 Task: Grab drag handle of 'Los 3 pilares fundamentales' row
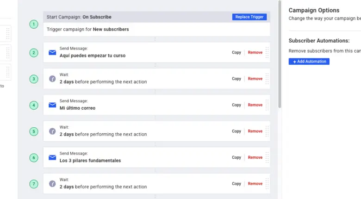click(x=267, y=157)
